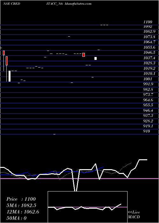Click the 1073.8 price axis label
This screenshot has height=223, width=159.
point(149,37)
